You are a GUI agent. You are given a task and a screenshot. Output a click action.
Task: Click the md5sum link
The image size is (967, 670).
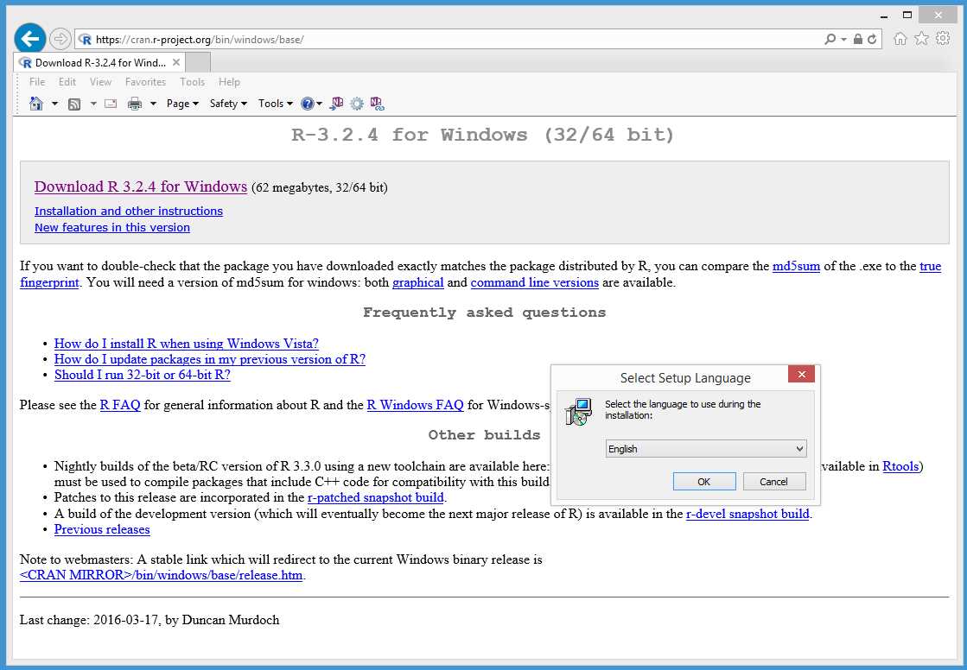coord(796,266)
